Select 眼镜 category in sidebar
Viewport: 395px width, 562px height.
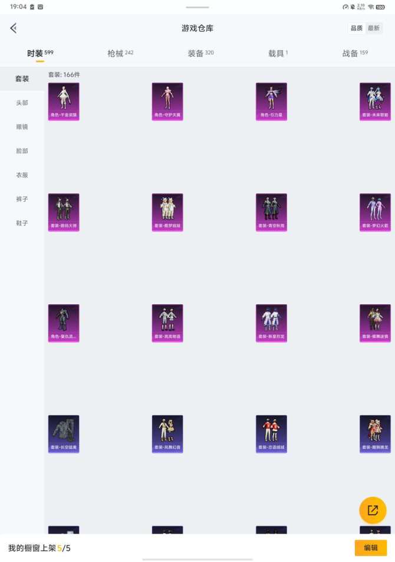[22, 127]
